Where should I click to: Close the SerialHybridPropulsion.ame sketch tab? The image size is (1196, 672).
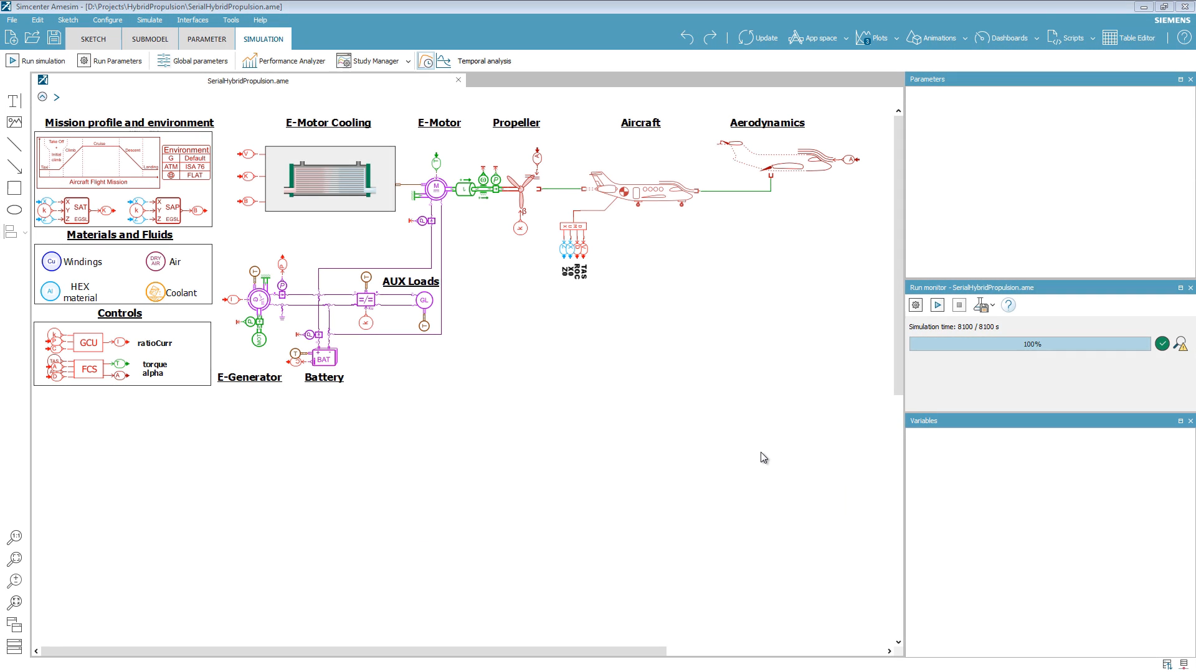pyautogui.click(x=458, y=80)
